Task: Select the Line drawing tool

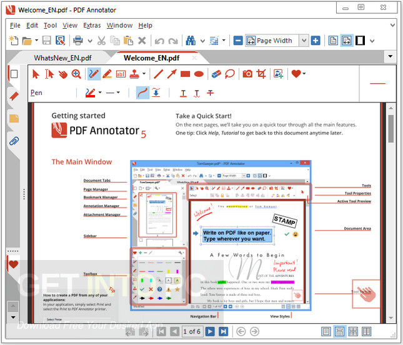Action: point(158,74)
